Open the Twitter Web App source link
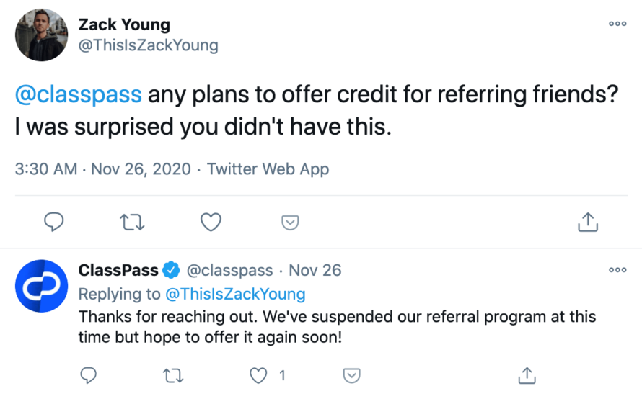 pos(268,169)
